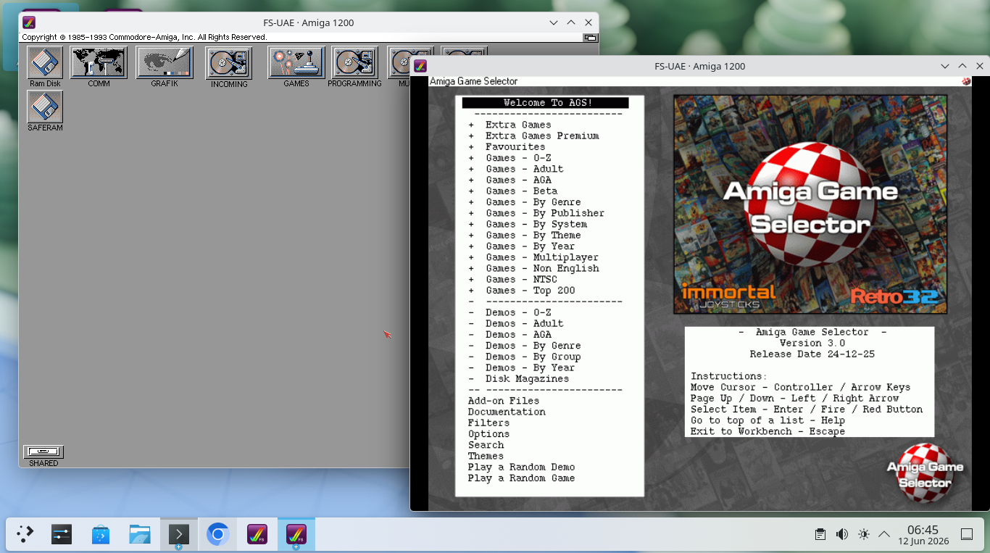Expand Games - Beta
Viewport: 990px width, 553px height.
(x=512, y=191)
